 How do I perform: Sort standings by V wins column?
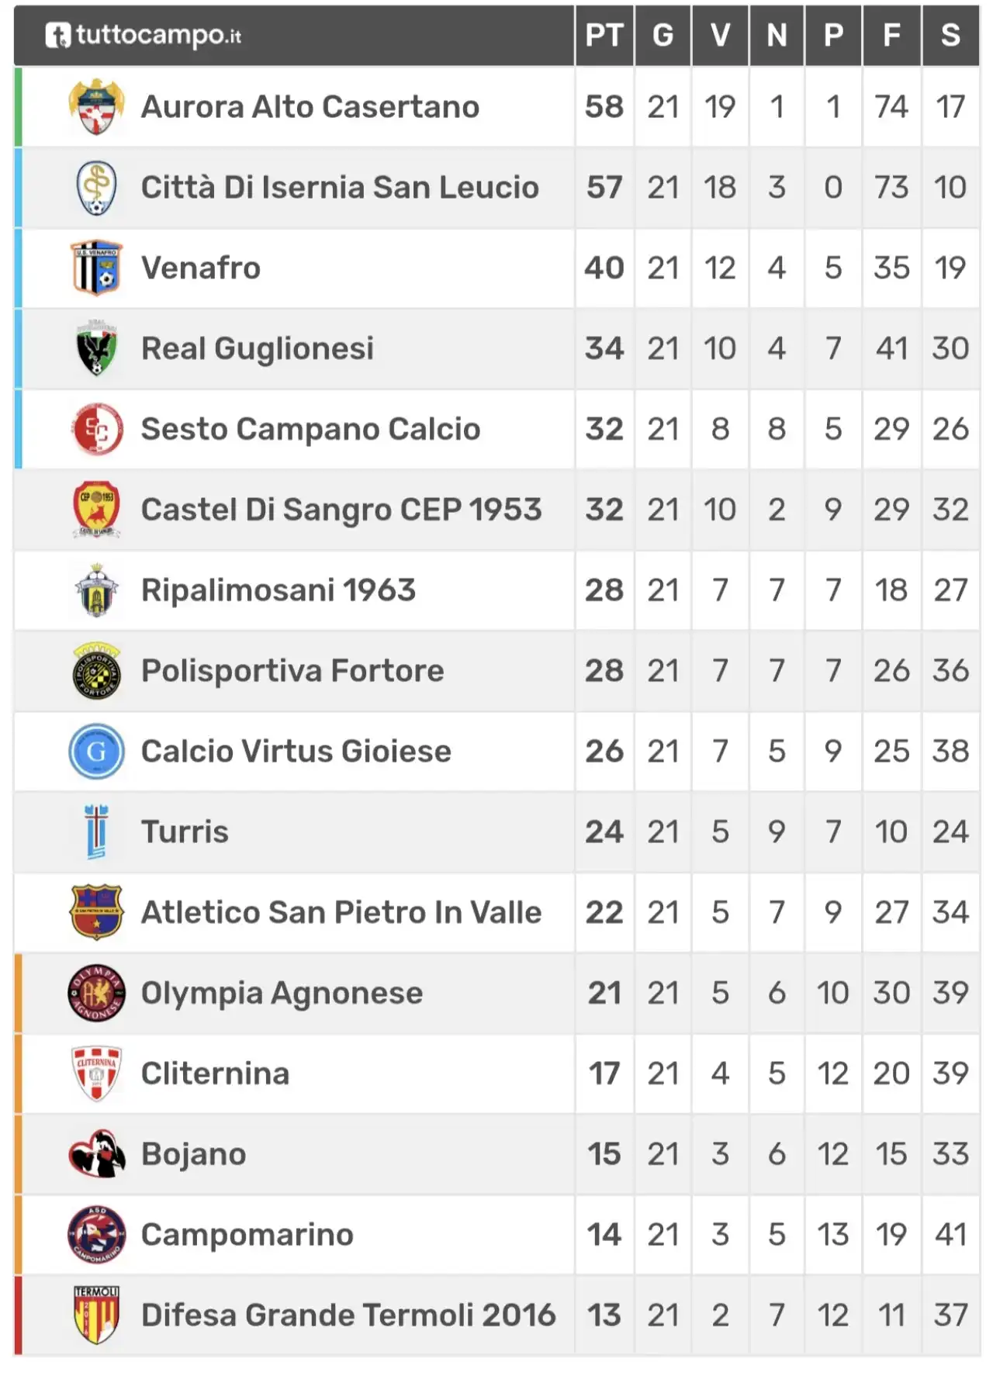(720, 36)
